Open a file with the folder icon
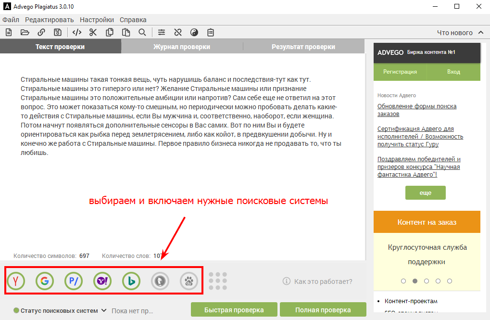 (x=25, y=32)
